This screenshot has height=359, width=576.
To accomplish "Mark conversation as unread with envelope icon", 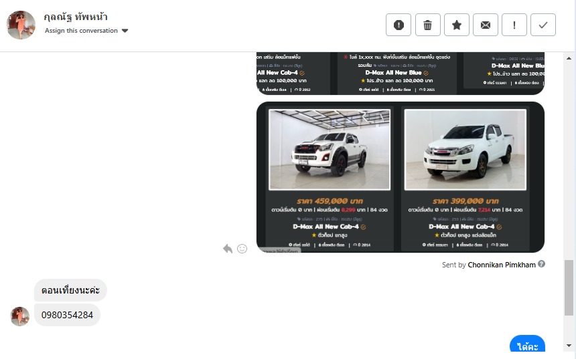I will pyautogui.click(x=485, y=25).
